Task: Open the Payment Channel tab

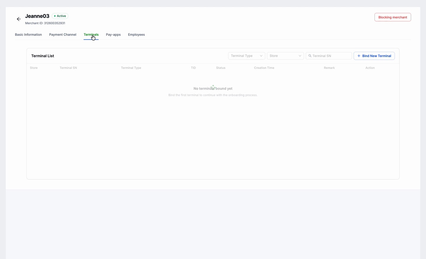Action: coord(63,35)
